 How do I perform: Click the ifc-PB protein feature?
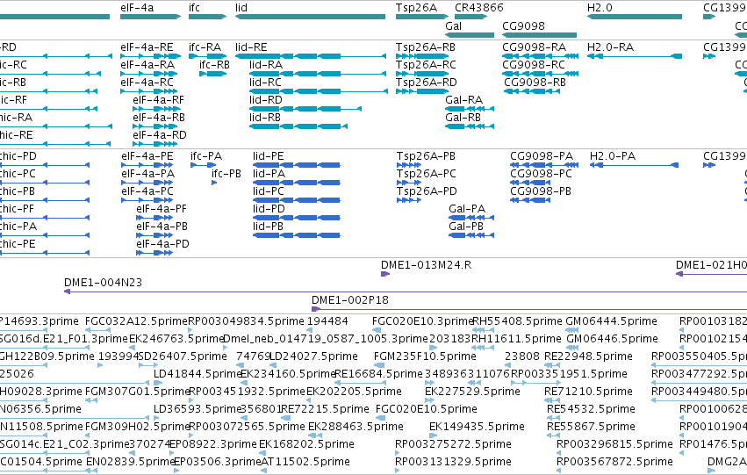214,183
